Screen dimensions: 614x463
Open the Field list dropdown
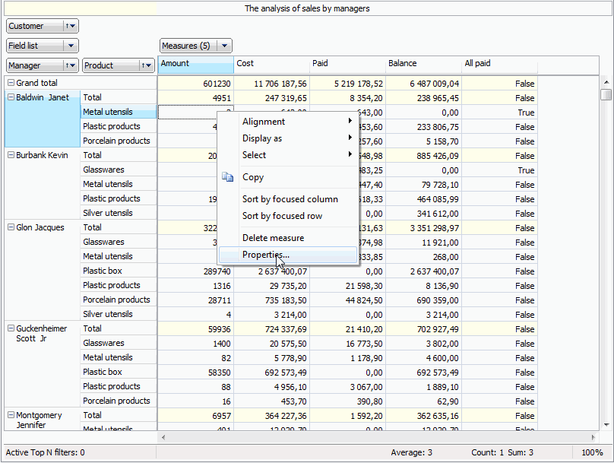71,46
